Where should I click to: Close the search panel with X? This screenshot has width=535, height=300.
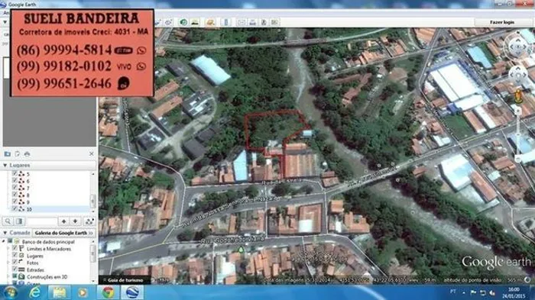pos(92,154)
